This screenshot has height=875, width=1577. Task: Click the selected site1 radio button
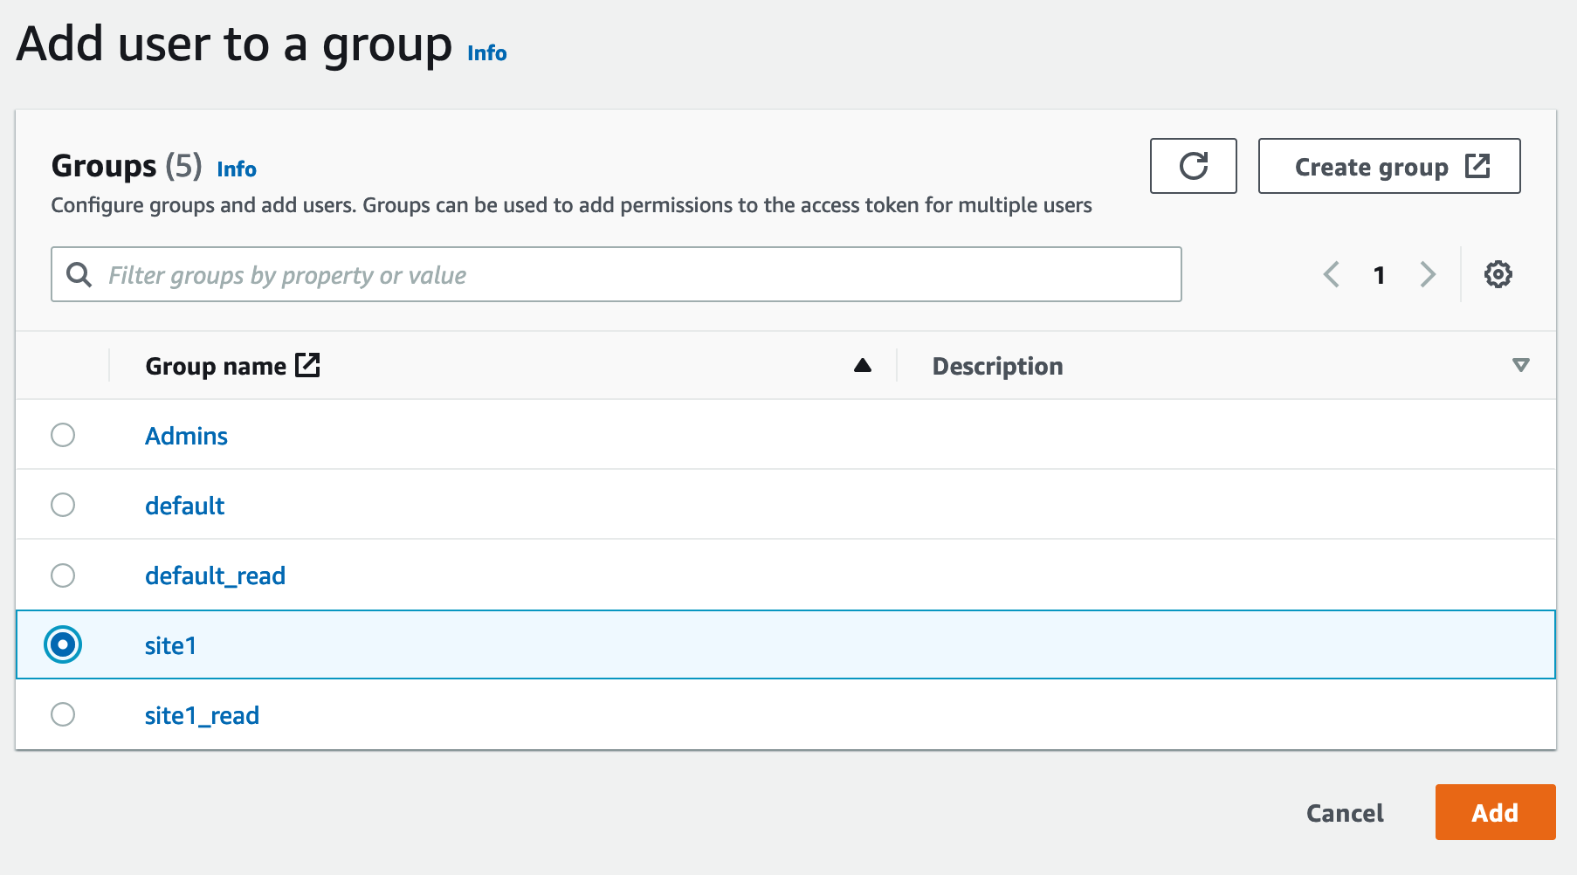[63, 644]
